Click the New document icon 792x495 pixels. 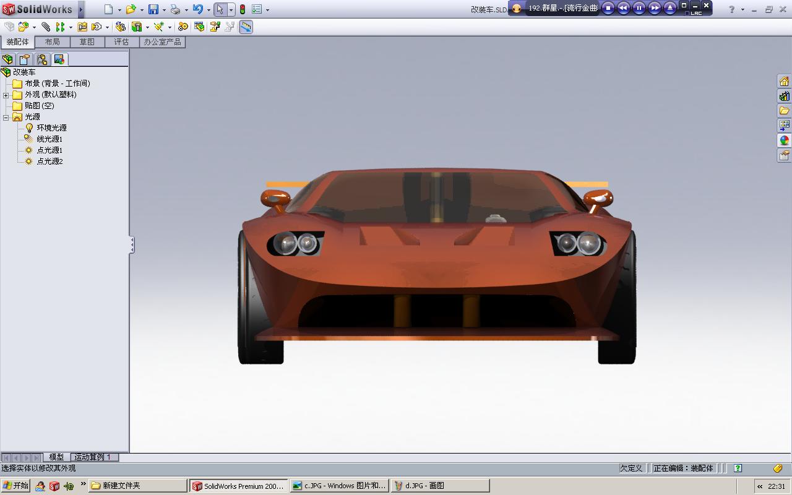(109, 9)
